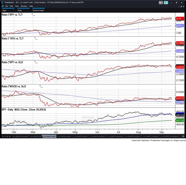The height and width of the screenshot is (185, 186).
Task: Click the green 417.50 moving average marker
Action: coord(180,121)
